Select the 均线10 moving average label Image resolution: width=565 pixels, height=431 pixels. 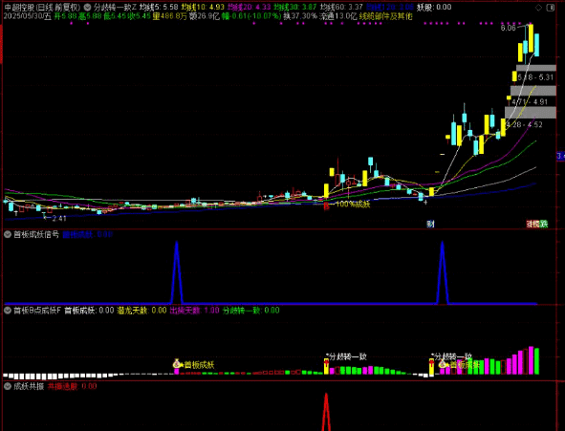[x=202, y=7]
